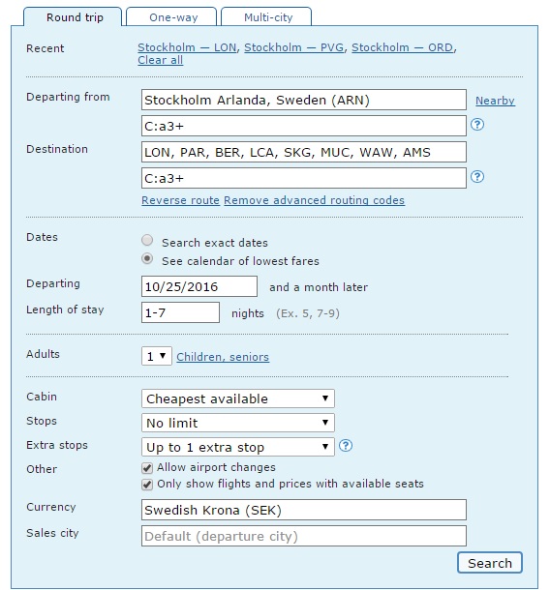
Task: Toggle Allow airport changes checkbox
Action: 147,468
